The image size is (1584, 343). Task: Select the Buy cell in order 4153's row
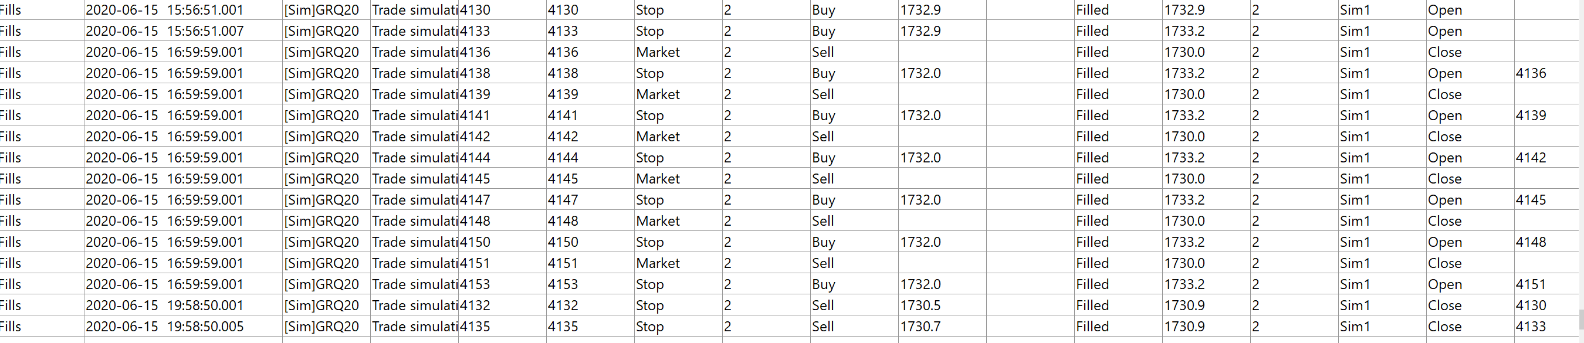coord(823,284)
